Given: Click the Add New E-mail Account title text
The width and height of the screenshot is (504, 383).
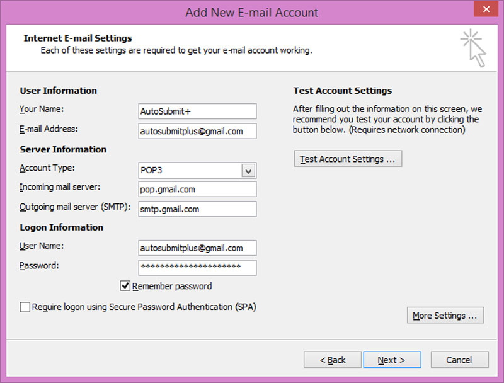Looking at the screenshot, I should pos(251,13).
